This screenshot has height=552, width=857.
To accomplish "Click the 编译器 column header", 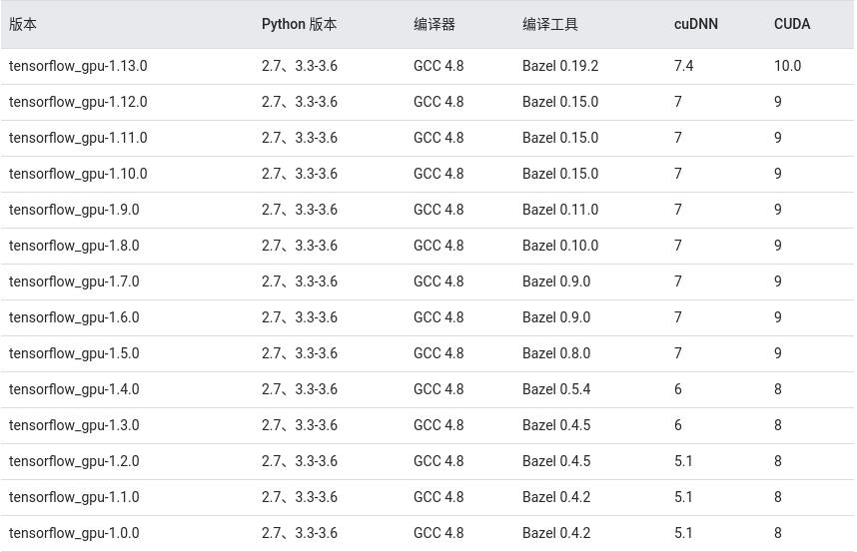I will 434,24.
